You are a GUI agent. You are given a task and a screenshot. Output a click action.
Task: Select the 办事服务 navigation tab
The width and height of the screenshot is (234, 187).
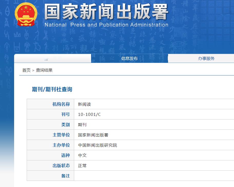(x=206, y=59)
